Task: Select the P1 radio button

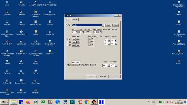Action: tap(67, 42)
